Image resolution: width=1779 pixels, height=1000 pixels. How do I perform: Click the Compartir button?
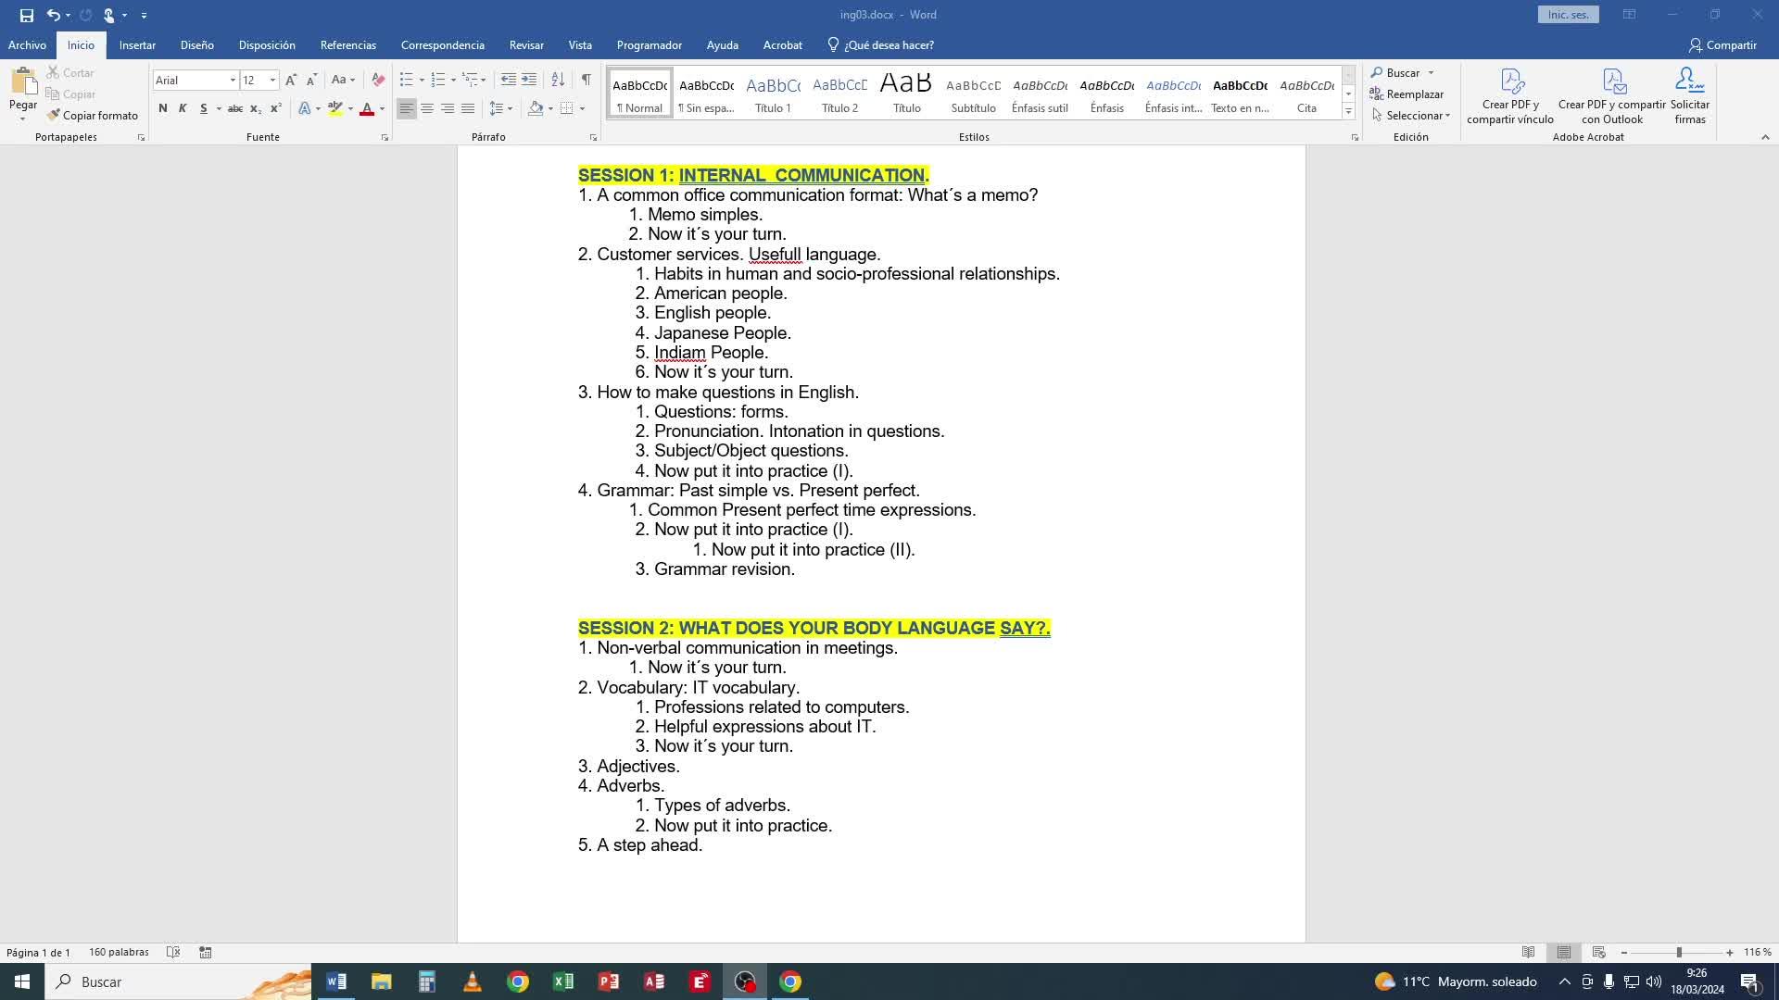tap(1722, 44)
